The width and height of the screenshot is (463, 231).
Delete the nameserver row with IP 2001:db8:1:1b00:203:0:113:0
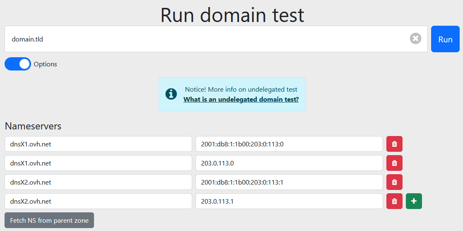pos(394,144)
